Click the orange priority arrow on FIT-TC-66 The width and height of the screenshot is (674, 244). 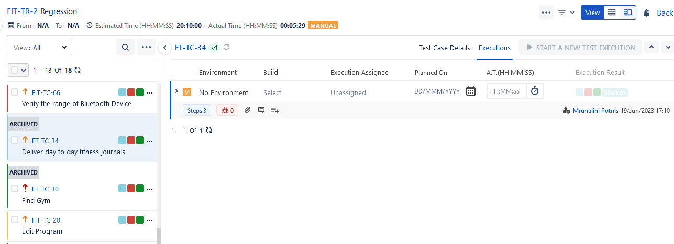tap(25, 92)
